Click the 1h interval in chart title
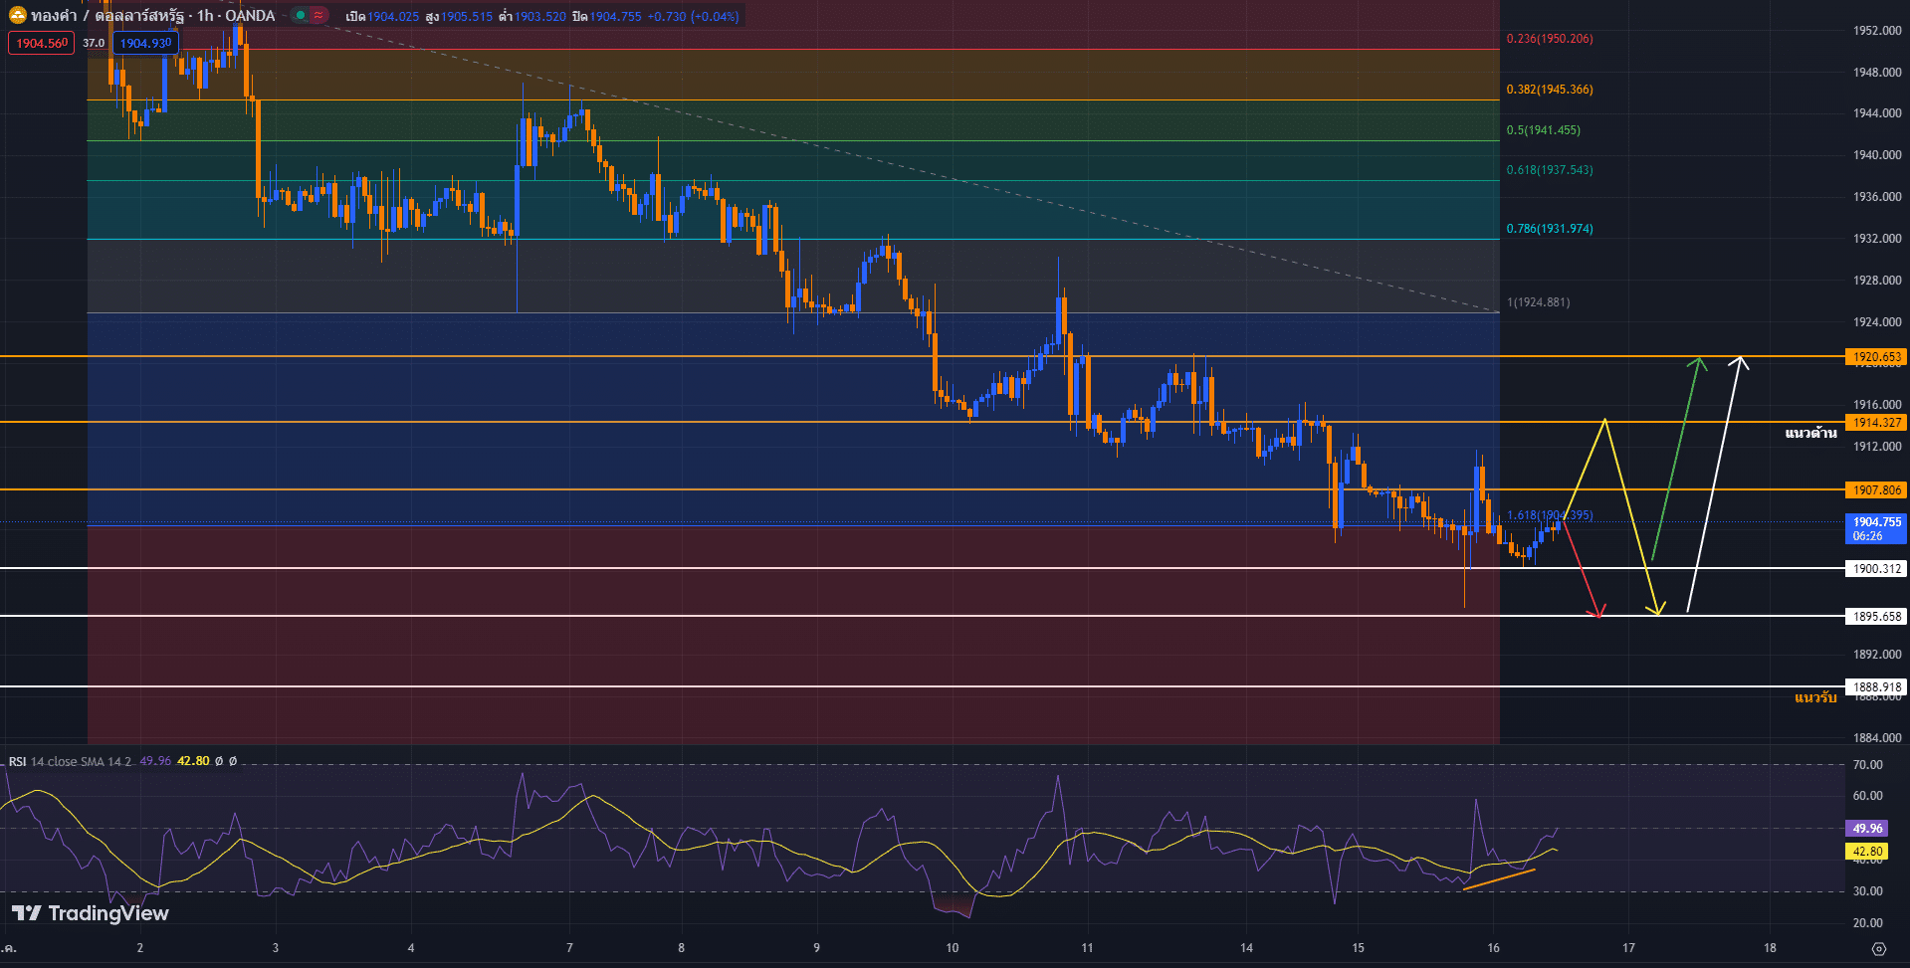 point(205,16)
